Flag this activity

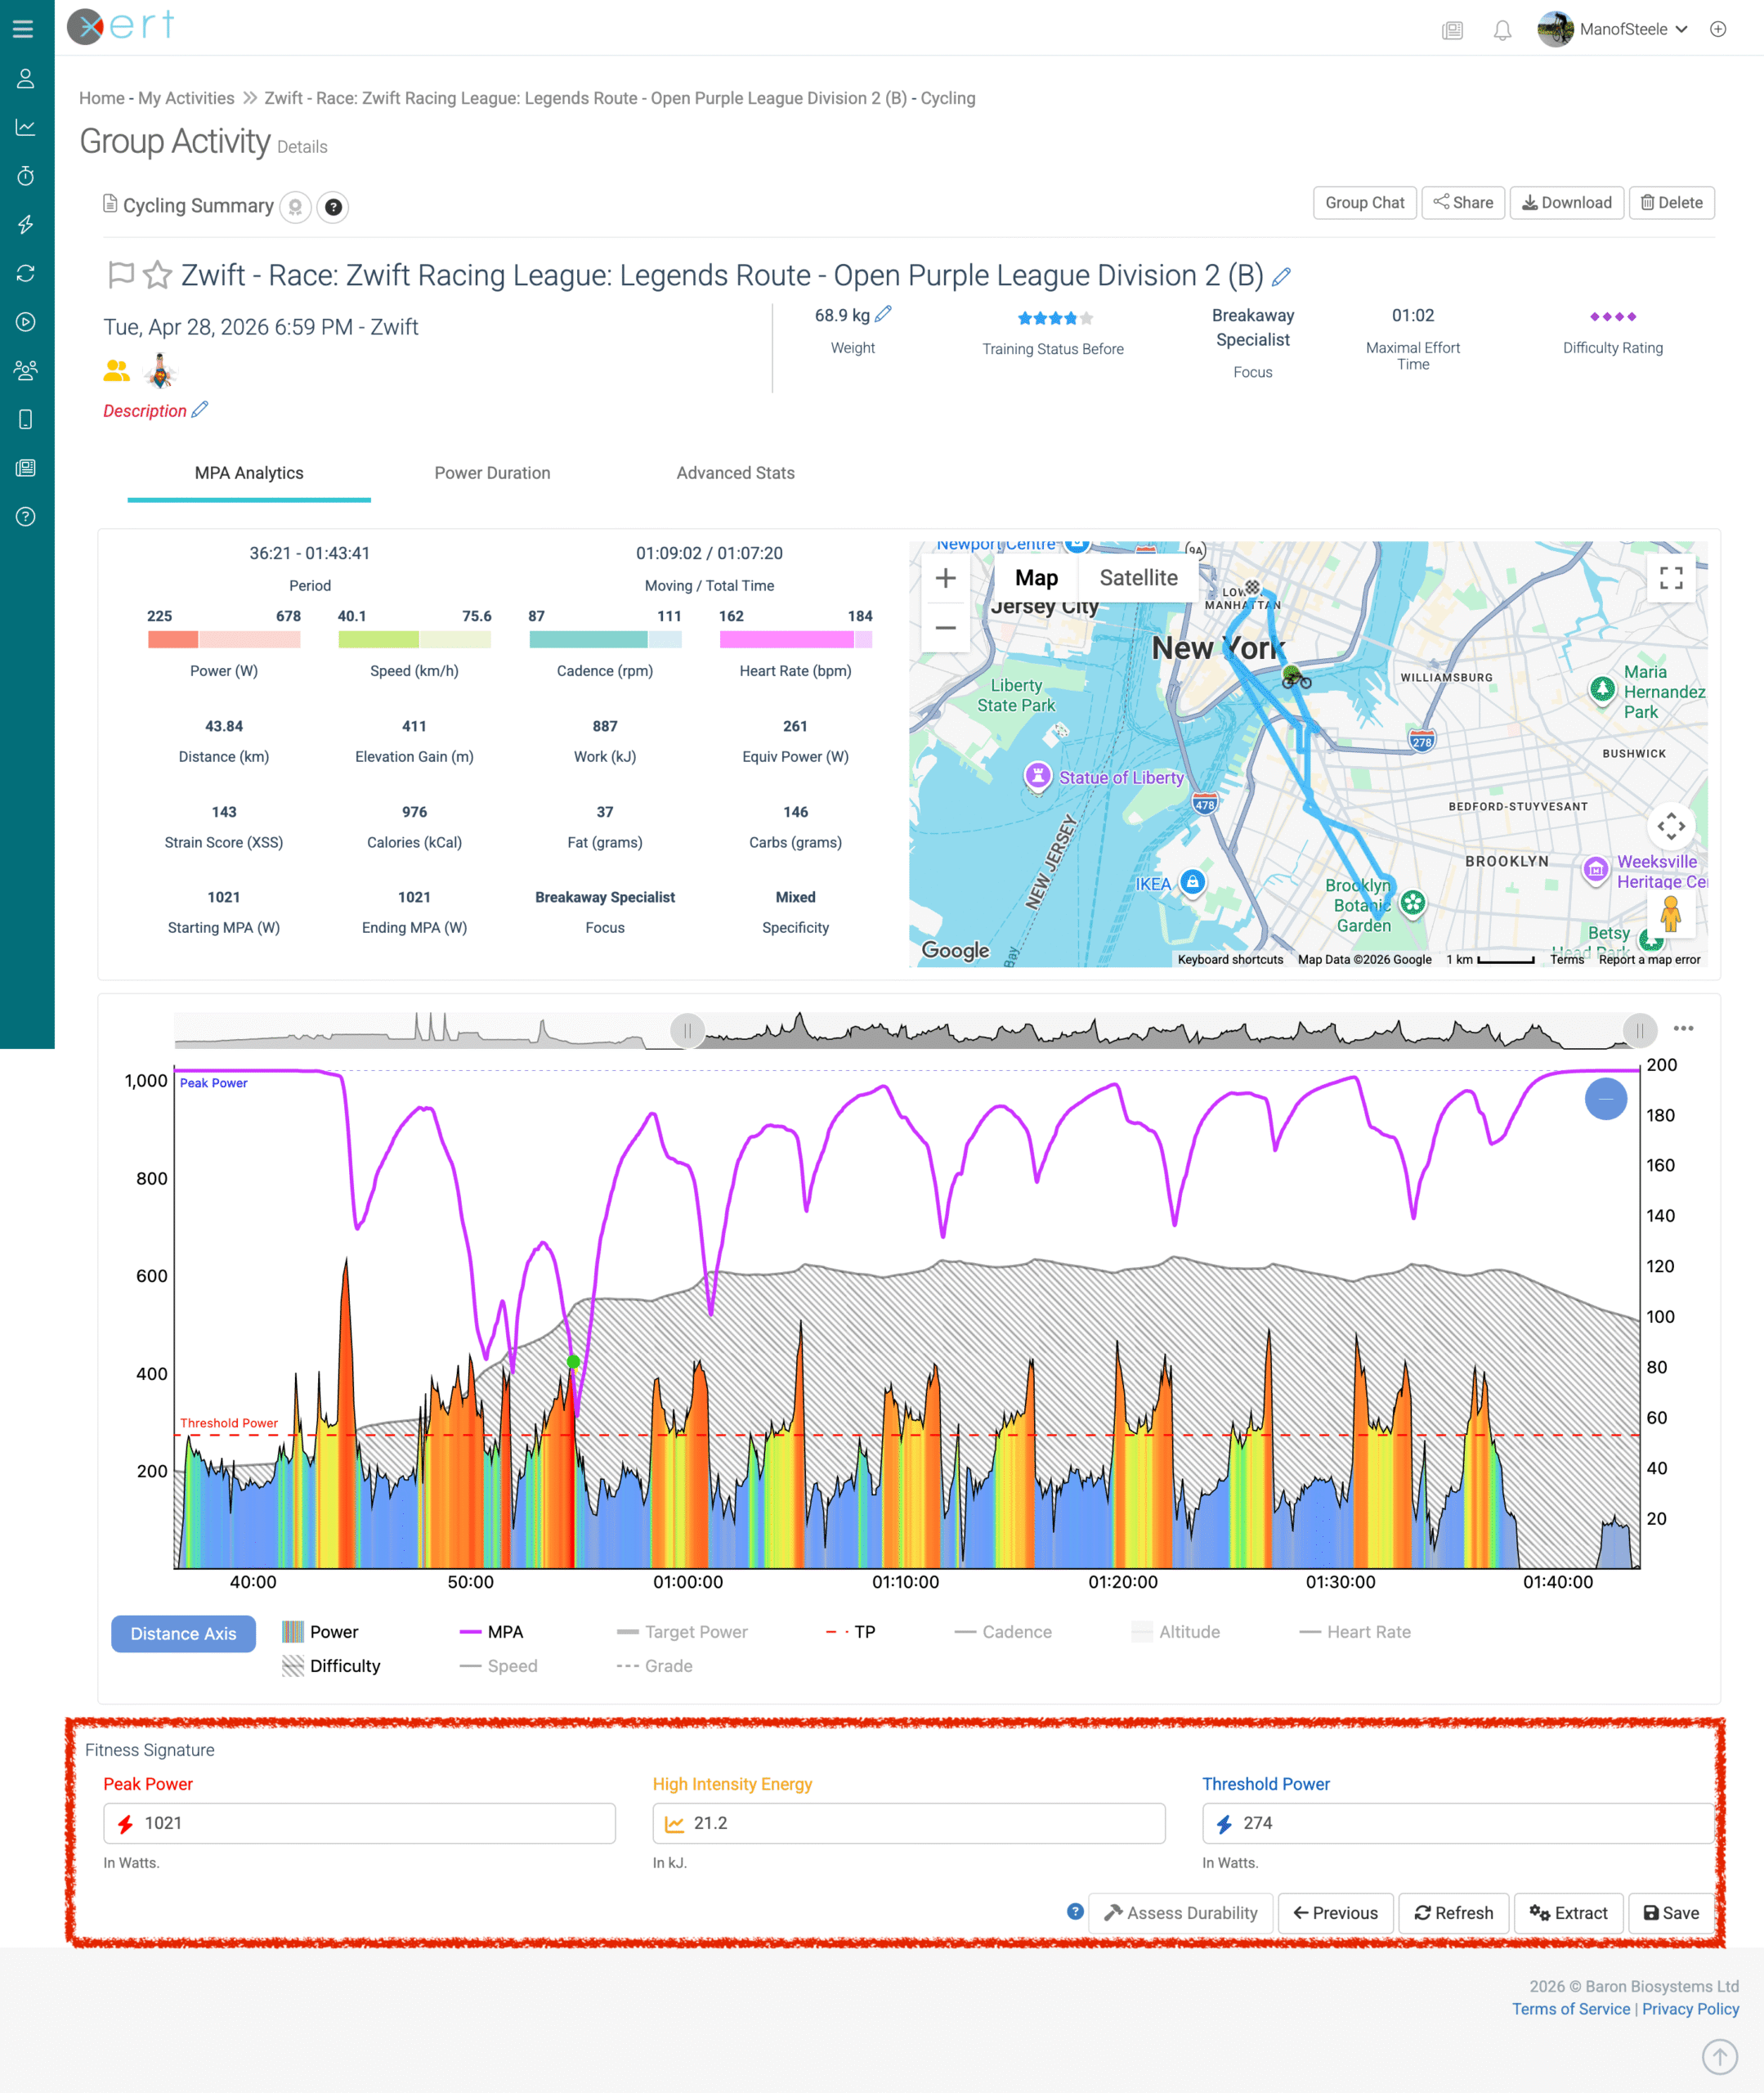[121, 274]
